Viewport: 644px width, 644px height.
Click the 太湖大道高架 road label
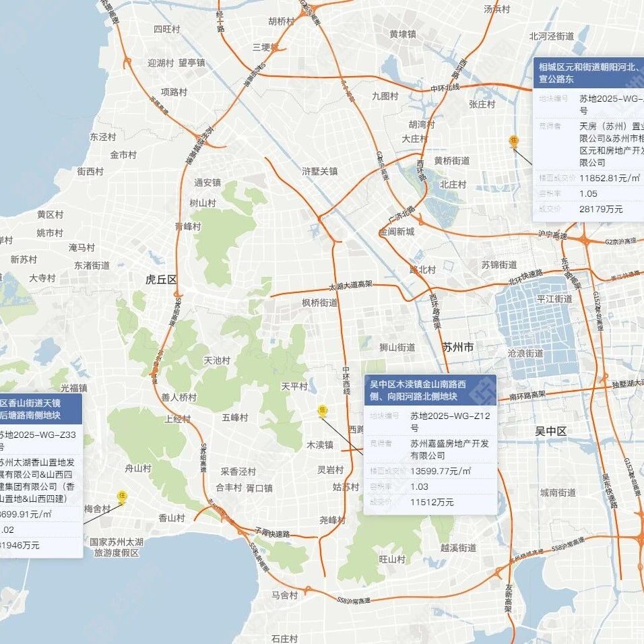350,285
